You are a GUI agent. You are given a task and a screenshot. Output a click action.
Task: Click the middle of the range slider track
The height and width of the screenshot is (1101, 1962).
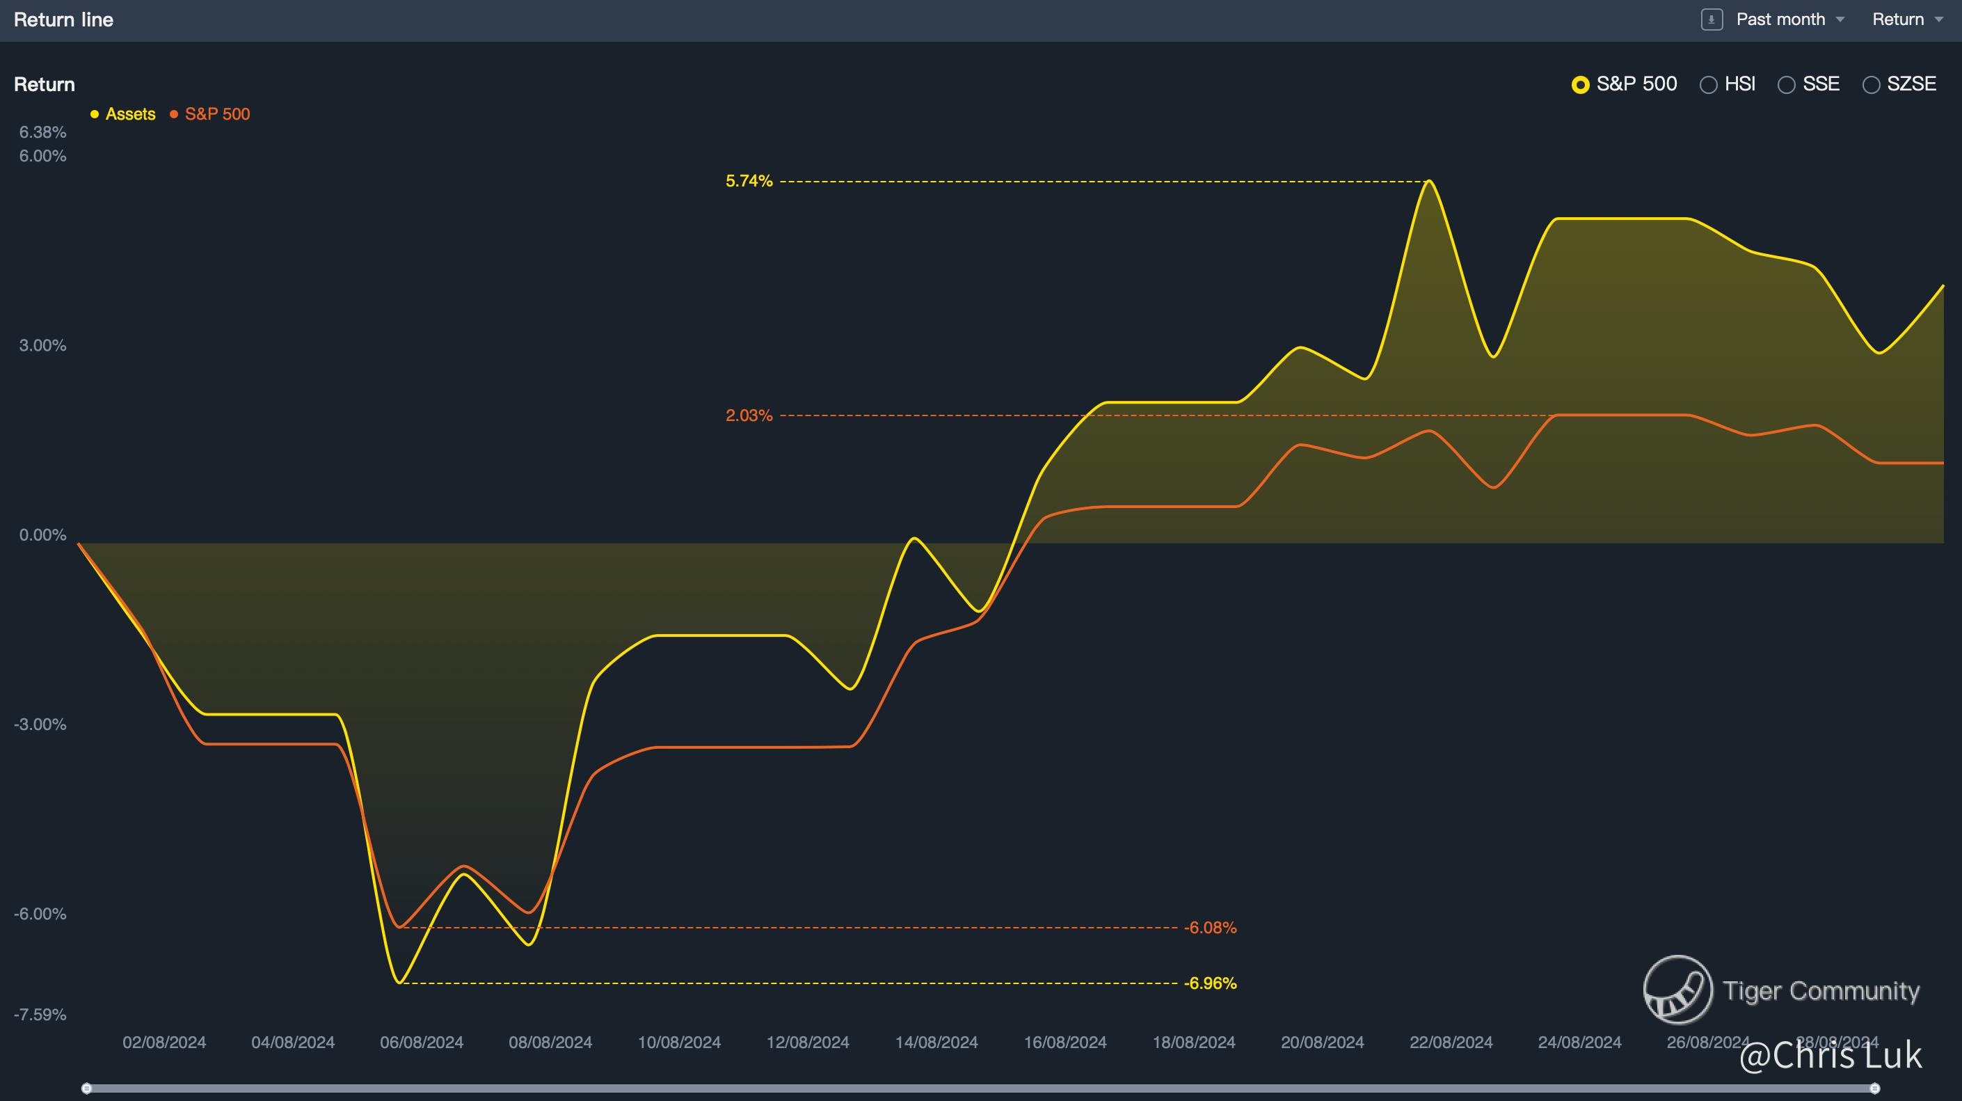[981, 1088]
